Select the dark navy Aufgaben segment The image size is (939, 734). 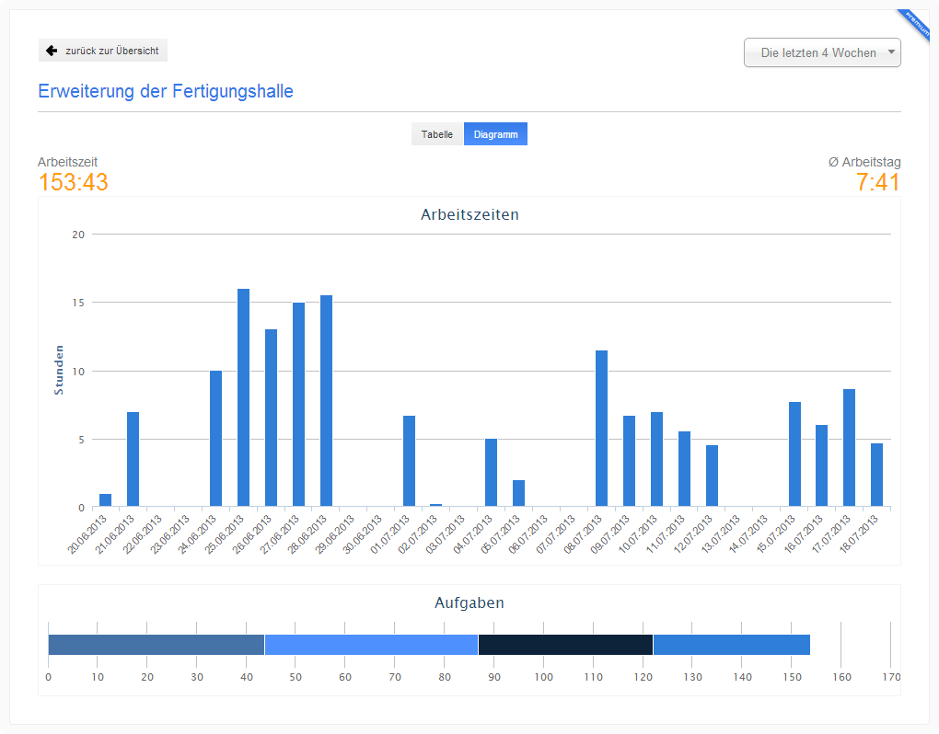(x=565, y=645)
